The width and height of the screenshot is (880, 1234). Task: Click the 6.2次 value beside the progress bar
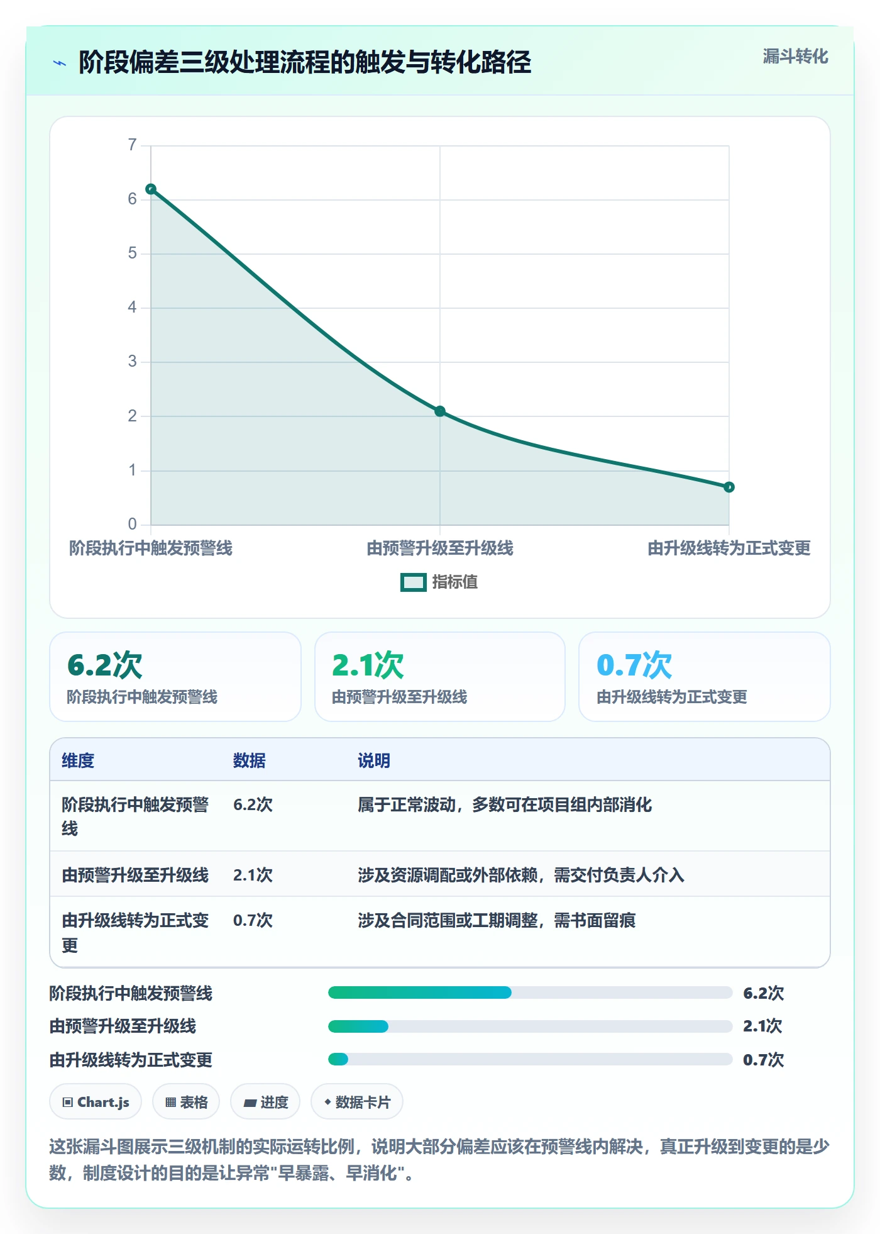pos(764,993)
